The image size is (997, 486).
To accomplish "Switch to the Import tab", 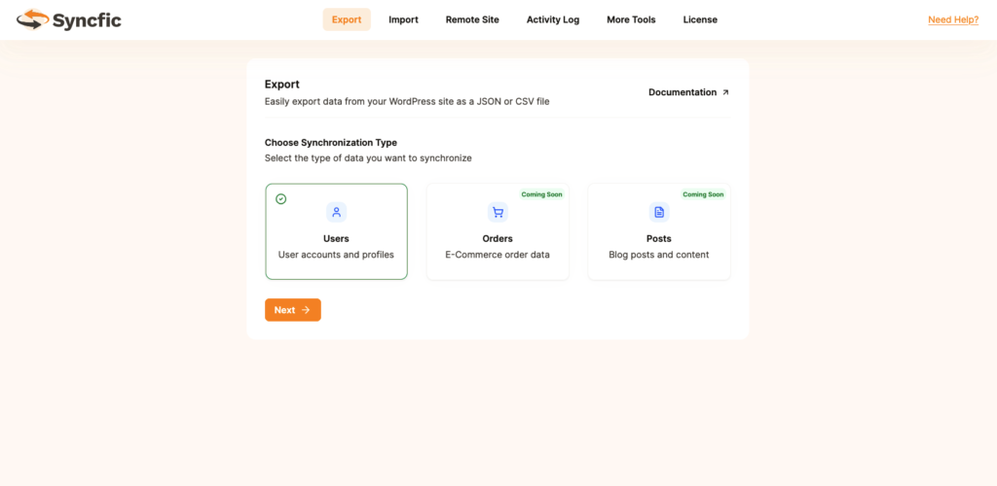I will click(403, 19).
